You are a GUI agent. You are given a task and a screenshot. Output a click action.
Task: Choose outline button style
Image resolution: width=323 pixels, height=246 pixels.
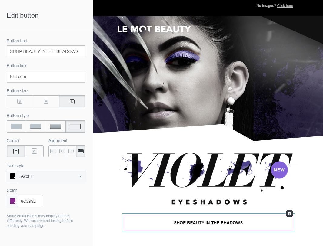tap(75, 126)
